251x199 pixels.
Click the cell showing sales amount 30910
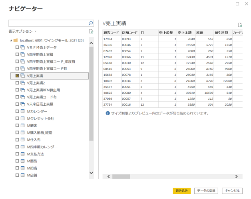coord(186,93)
